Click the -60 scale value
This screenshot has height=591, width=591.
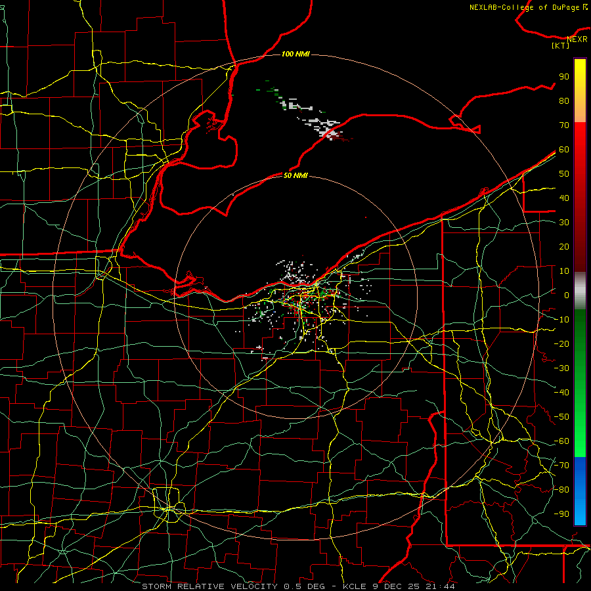(x=561, y=441)
